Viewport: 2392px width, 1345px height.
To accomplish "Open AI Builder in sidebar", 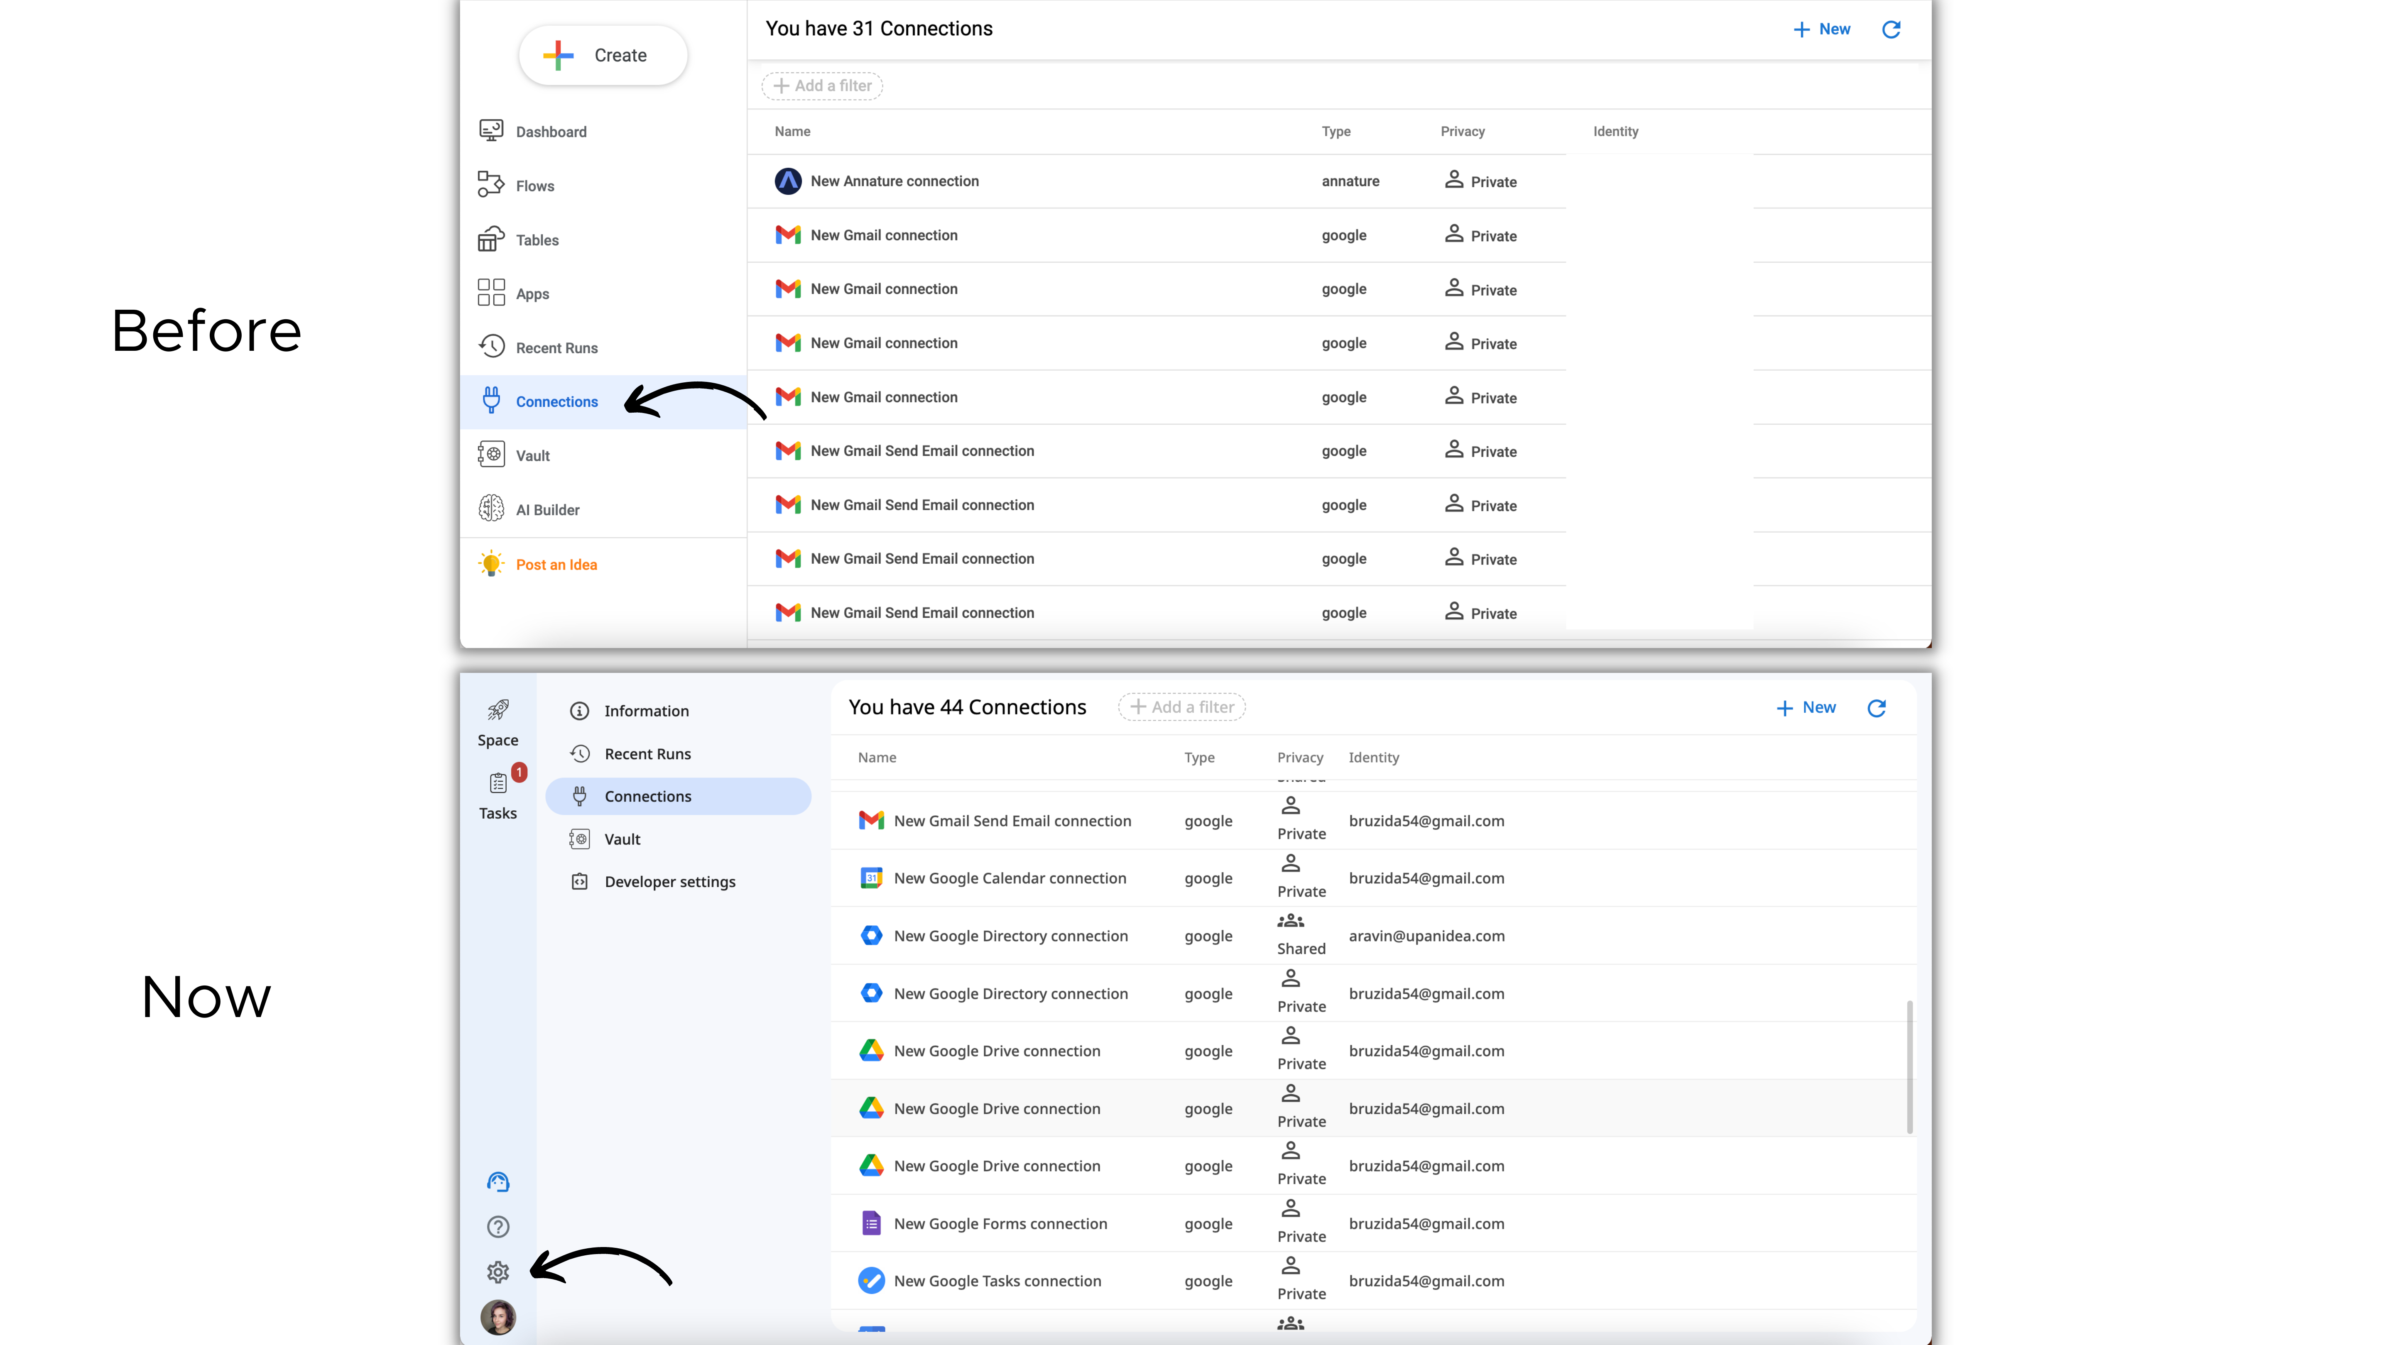I will 547,510.
